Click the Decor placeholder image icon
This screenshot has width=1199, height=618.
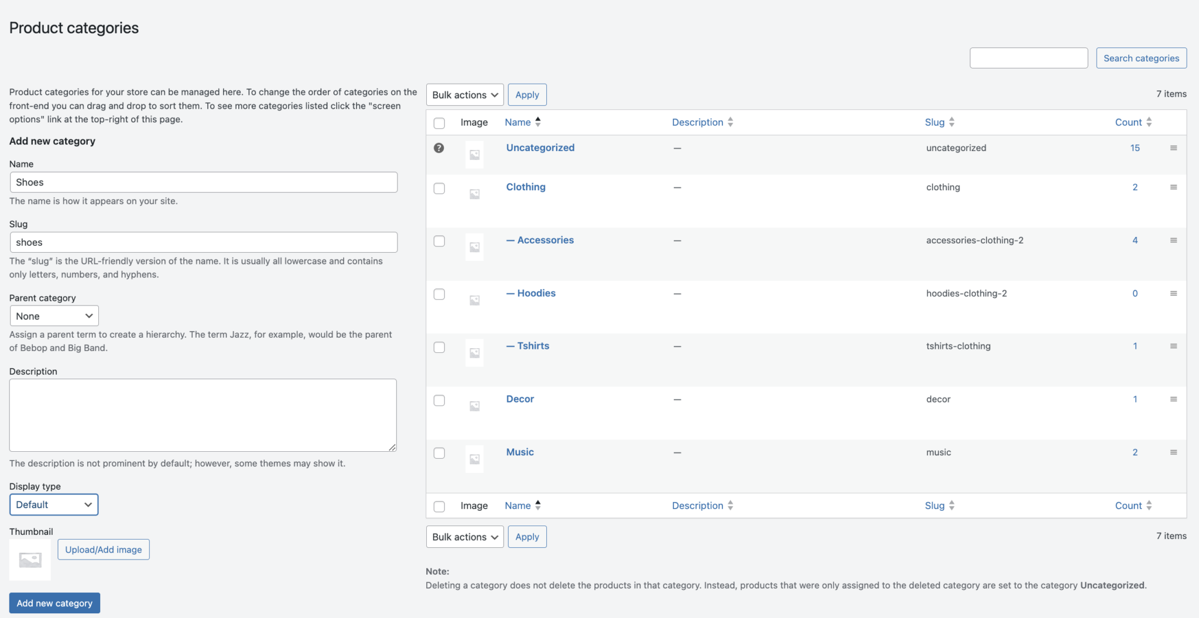pyautogui.click(x=474, y=406)
